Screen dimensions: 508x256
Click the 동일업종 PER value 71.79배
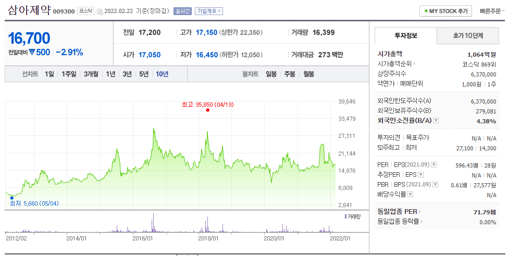click(485, 213)
